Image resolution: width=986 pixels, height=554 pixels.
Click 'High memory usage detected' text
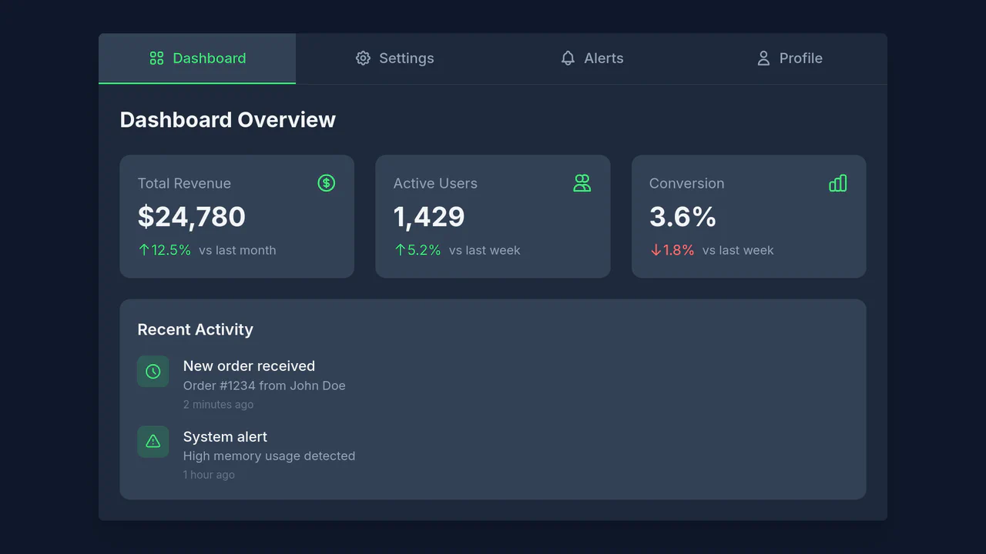269,456
